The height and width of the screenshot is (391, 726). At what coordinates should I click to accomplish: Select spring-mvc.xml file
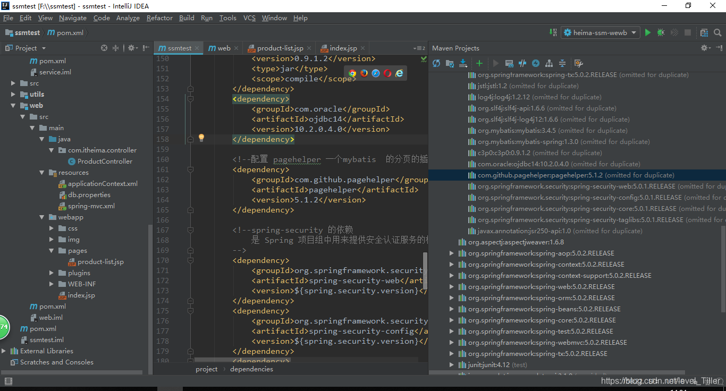click(91, 206)
